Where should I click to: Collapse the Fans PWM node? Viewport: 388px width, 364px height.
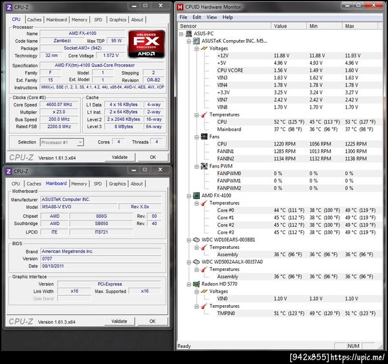pos(197,167)
